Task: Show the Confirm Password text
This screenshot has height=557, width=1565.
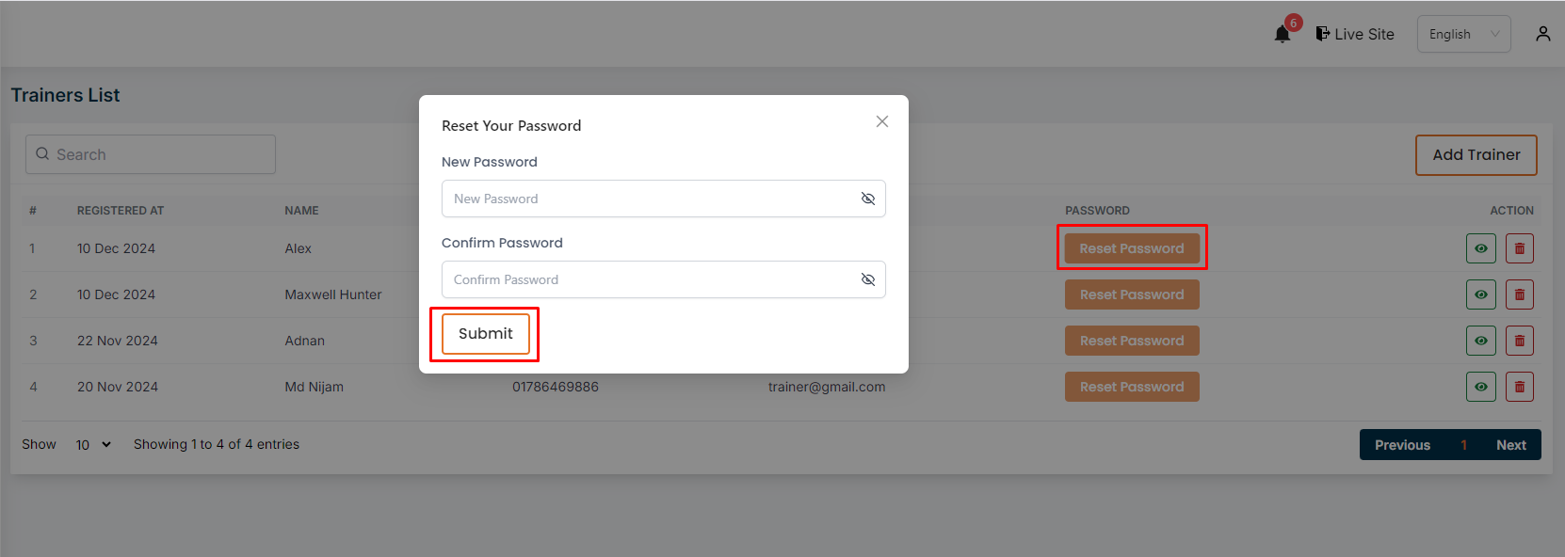Action: 868,279
